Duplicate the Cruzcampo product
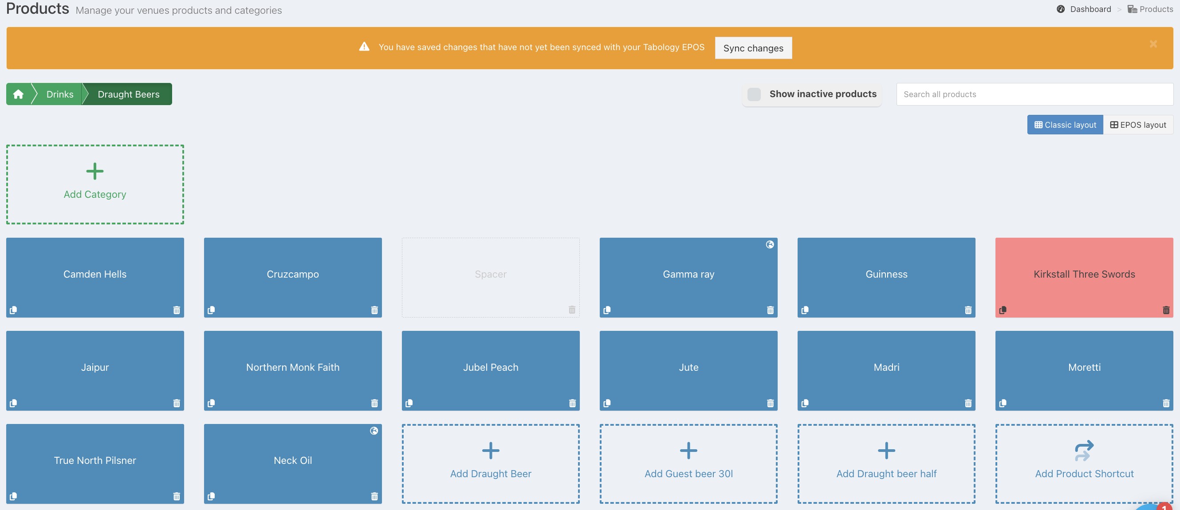This screenshot has width=1180, height=510. coord(211,310)
